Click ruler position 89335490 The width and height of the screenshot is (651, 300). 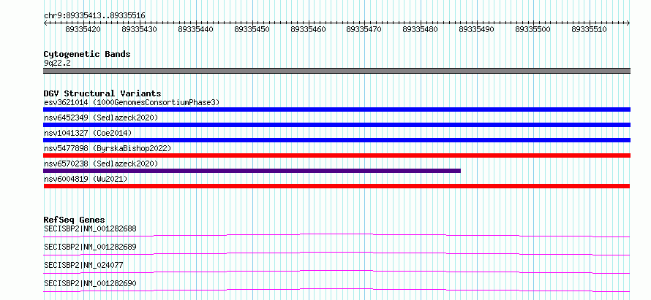click(477, 29)
